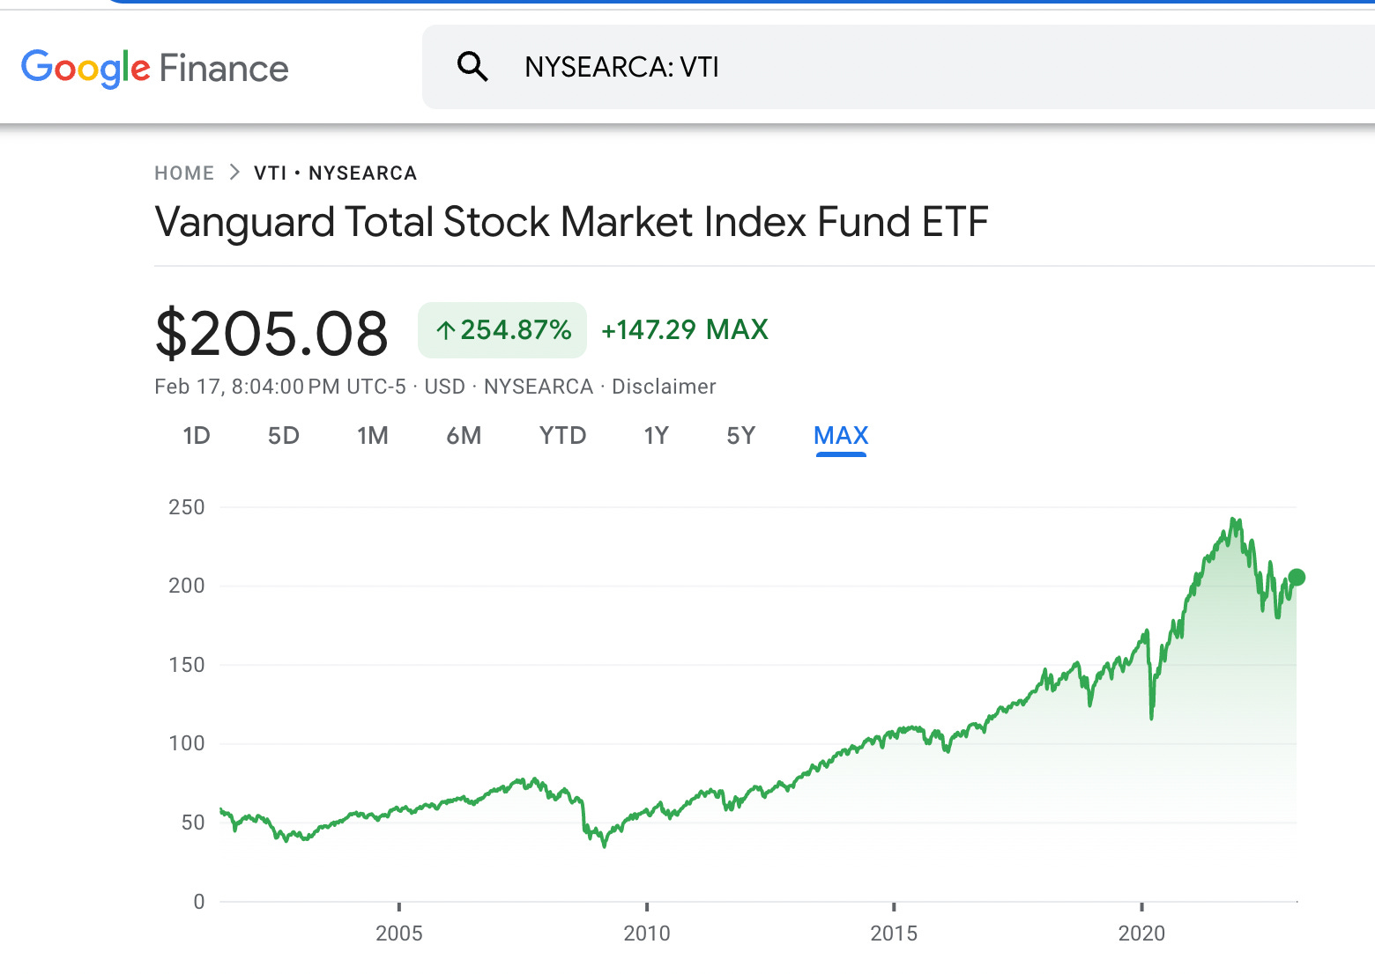This screenshot has width=1375, height=974.
Task: Open the Disclaimer link
Action: (x=664, y=386)
